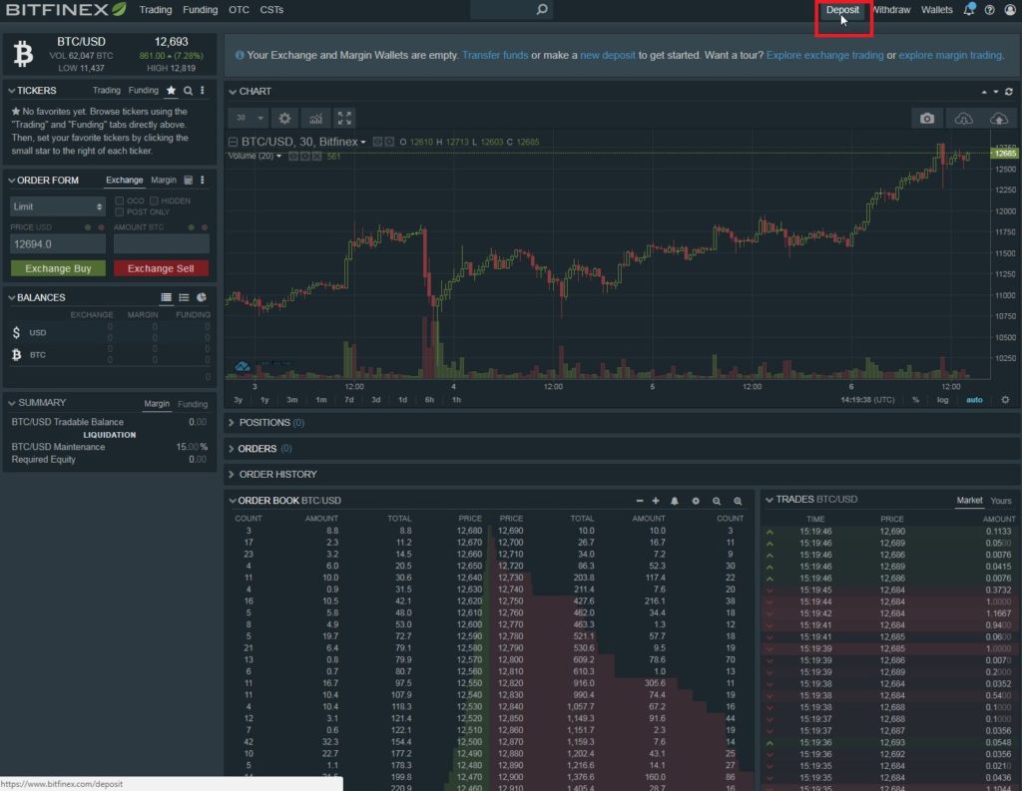The image size is (1022, 791).
Task: Refresh the chart panel
Action: tap(1008, 91)
